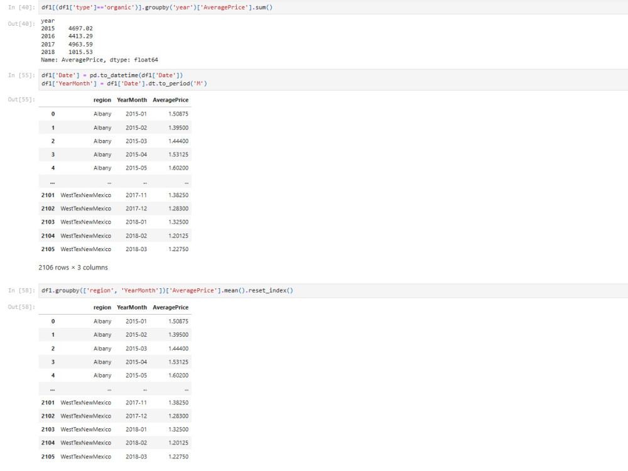The image size is (628, 471).
Task: Click 2018-01 cell in Out[58] table
Action: point(136,430)
